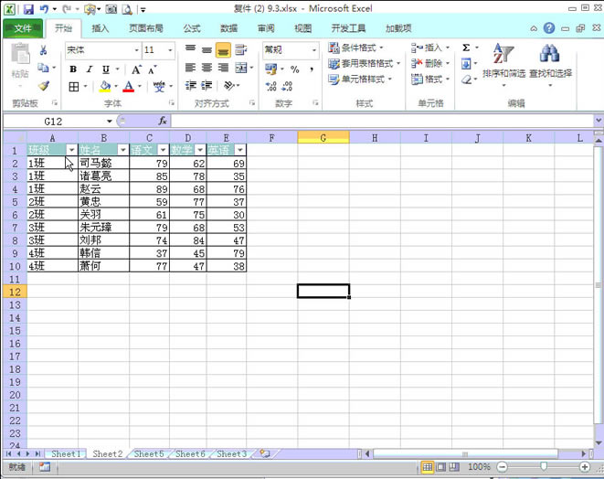Open Find and Select (查找和选择) binoculars
Screen dimensions: 604x479
550,61
